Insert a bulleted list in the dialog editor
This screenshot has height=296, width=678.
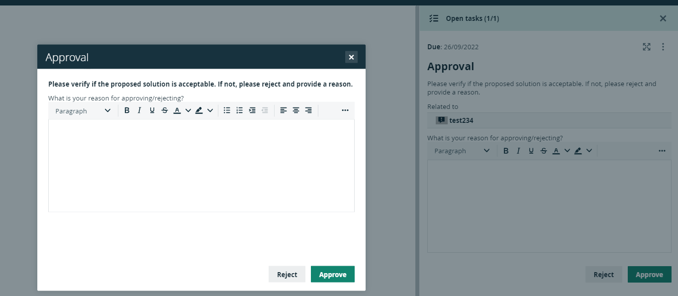[227, 110]
